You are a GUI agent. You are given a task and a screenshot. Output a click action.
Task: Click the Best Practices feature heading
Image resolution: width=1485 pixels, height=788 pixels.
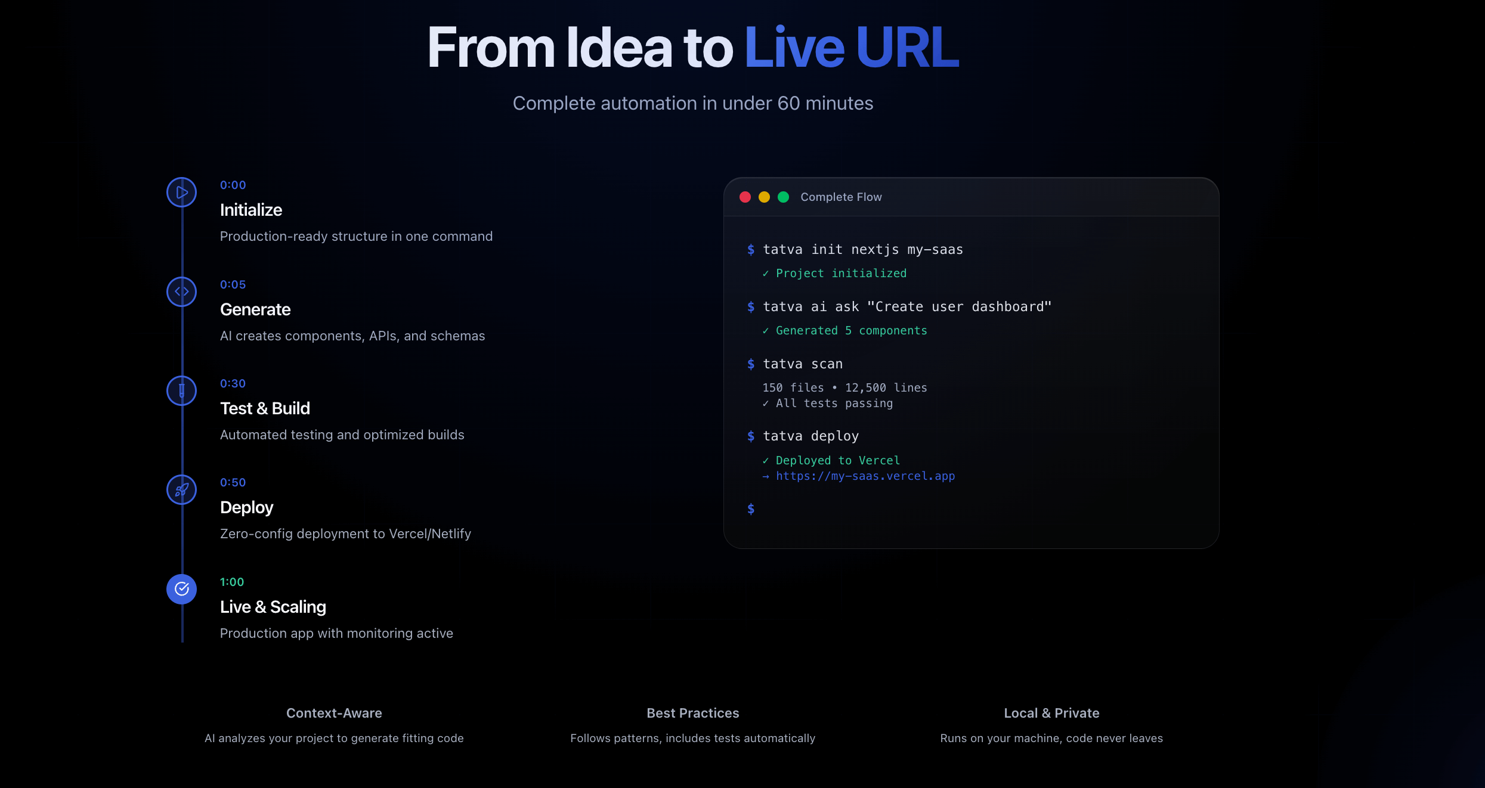pos(692,713)
